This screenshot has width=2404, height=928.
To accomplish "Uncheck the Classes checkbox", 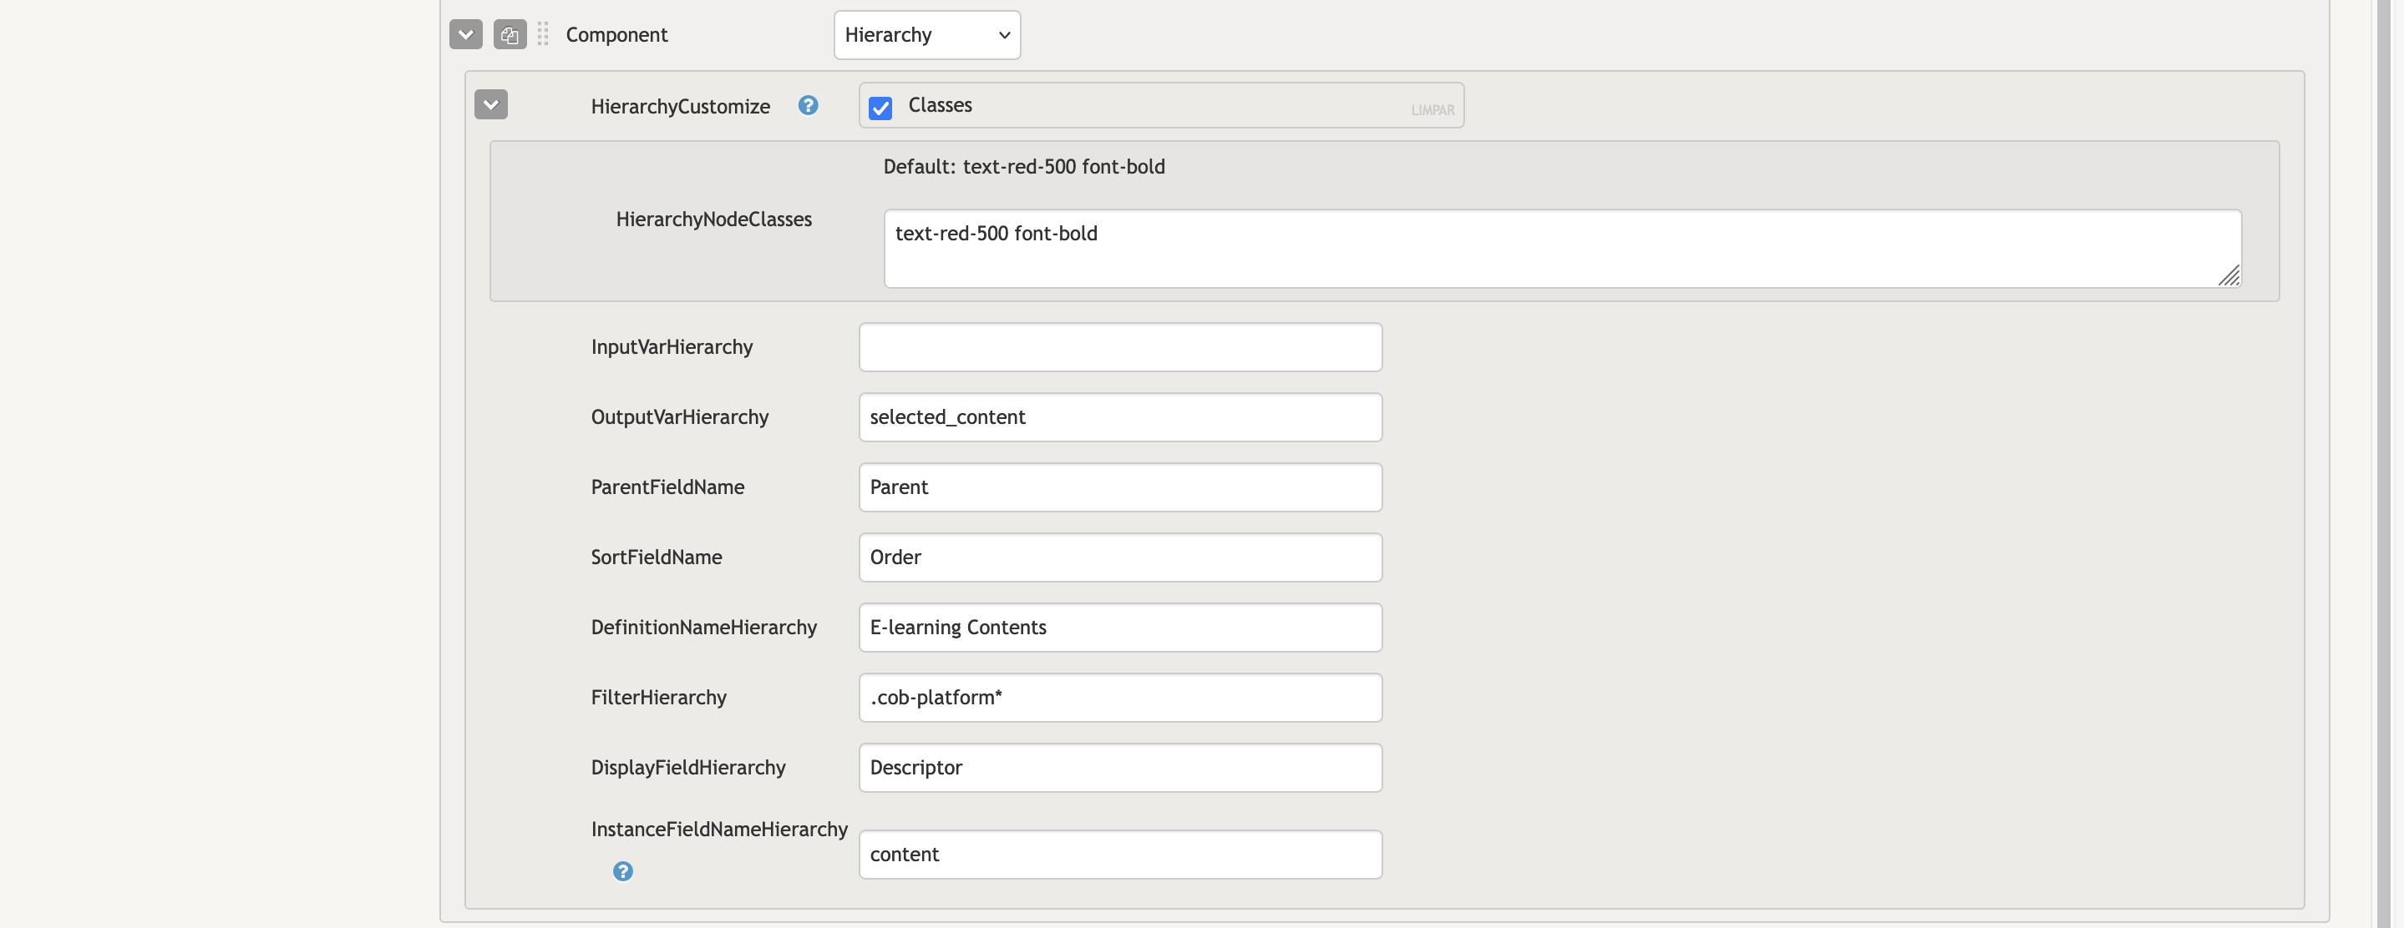I will (880, 108).
